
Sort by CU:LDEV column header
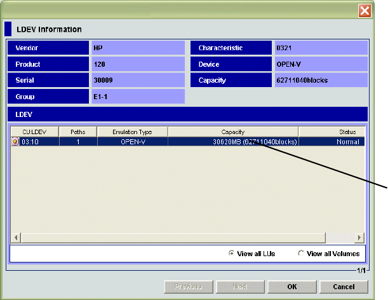(x=34, y=132)
